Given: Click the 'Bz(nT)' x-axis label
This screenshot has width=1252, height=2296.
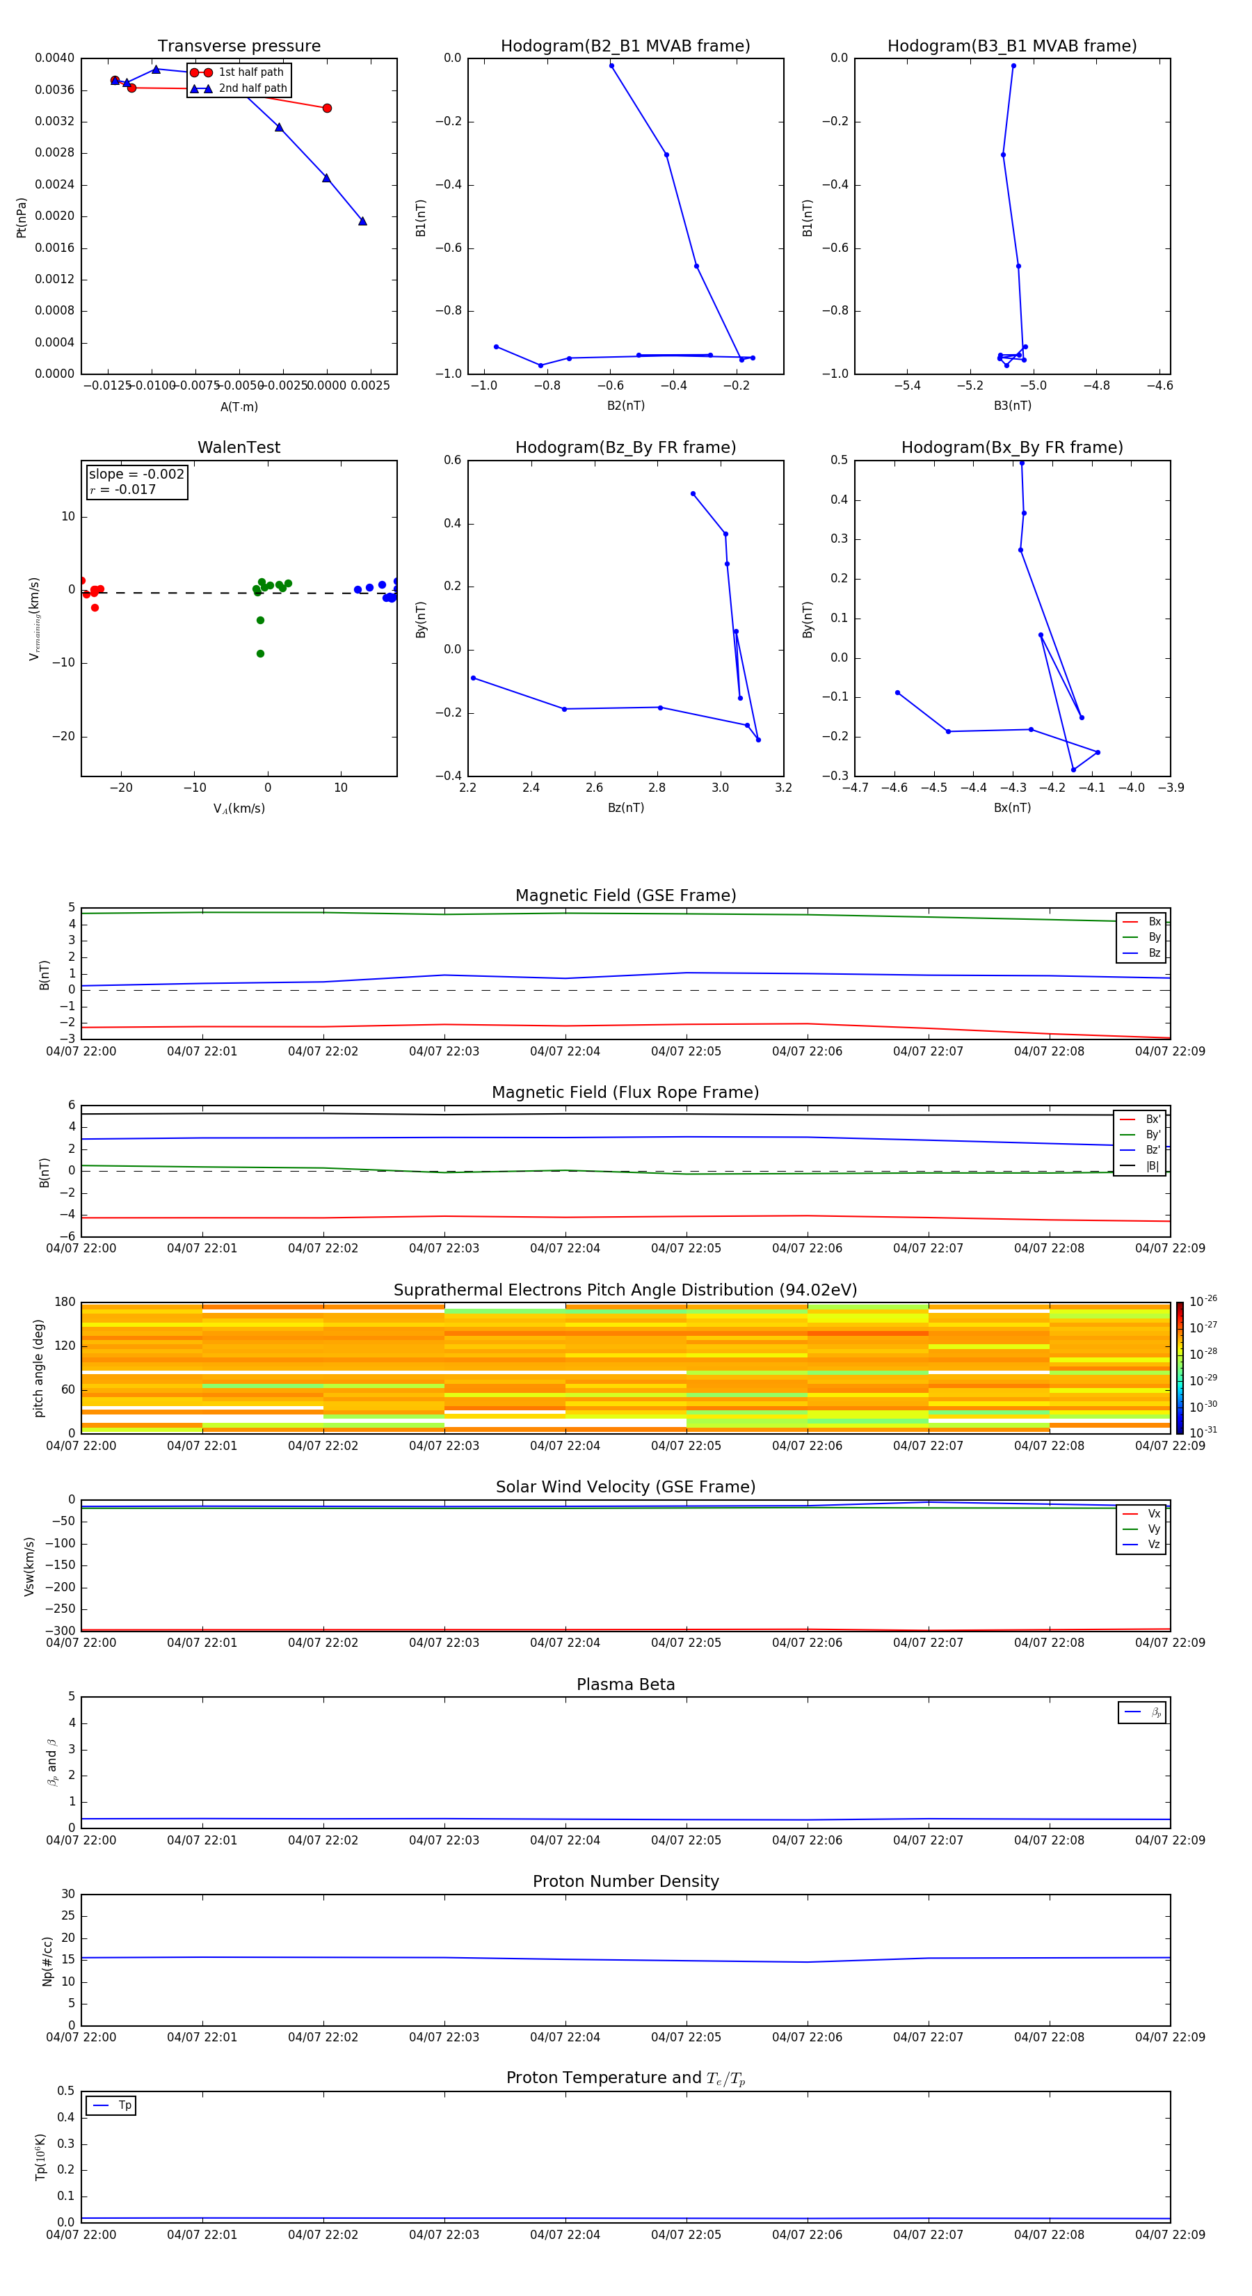Looking at the screenshot, I should pos(625,808).
